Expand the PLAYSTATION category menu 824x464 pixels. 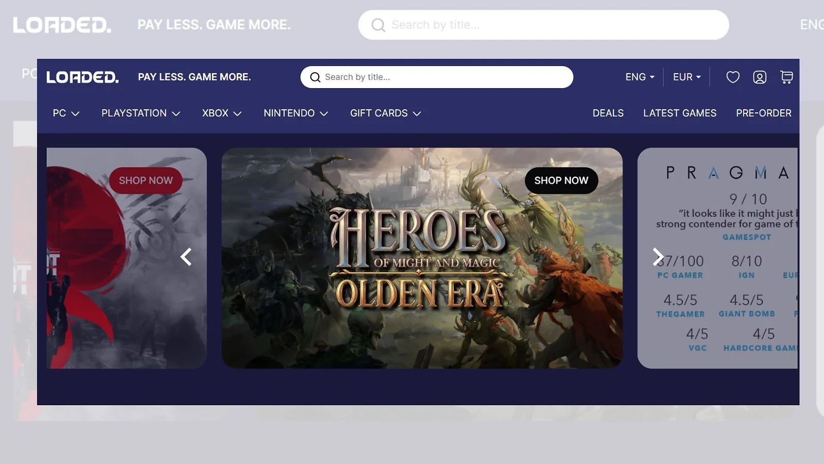point(141,113)
